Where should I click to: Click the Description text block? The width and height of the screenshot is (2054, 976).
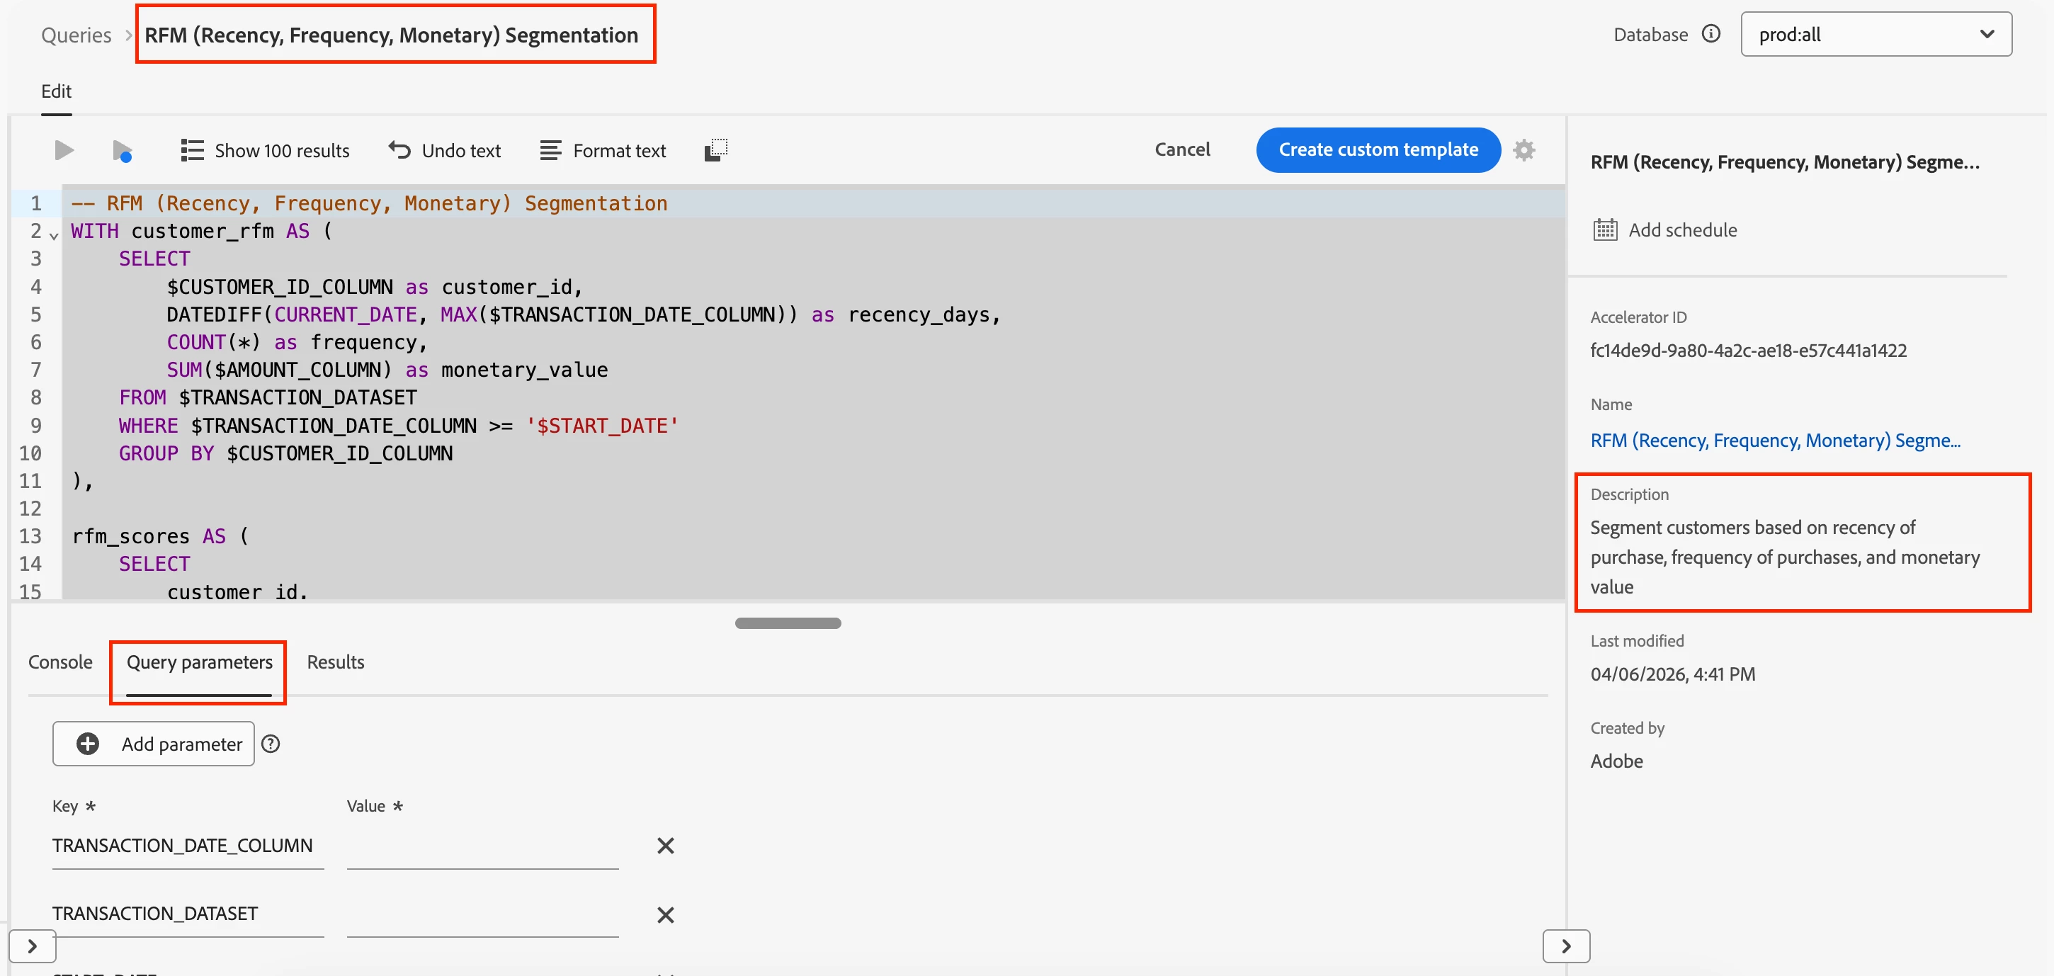coord(1784,557)
